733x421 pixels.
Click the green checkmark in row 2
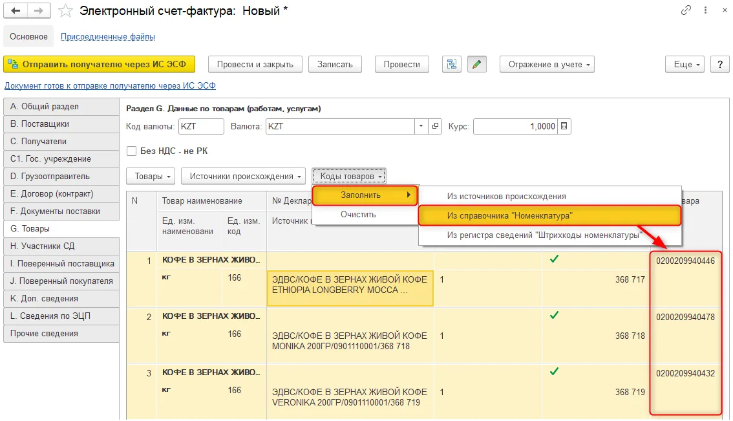coord(554,315)
